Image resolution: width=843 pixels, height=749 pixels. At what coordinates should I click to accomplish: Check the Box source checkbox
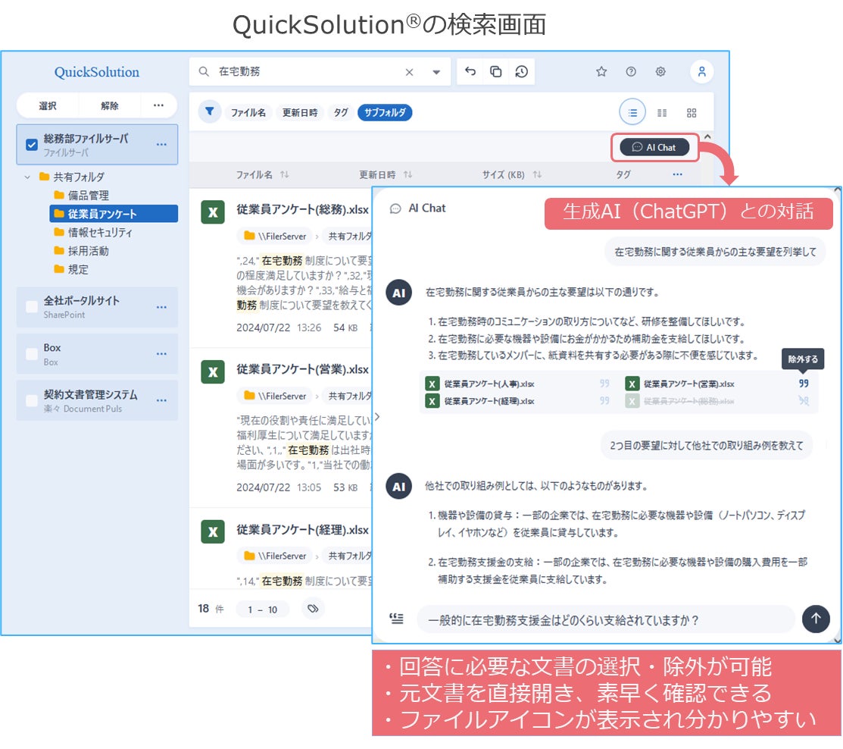point(32,354)
